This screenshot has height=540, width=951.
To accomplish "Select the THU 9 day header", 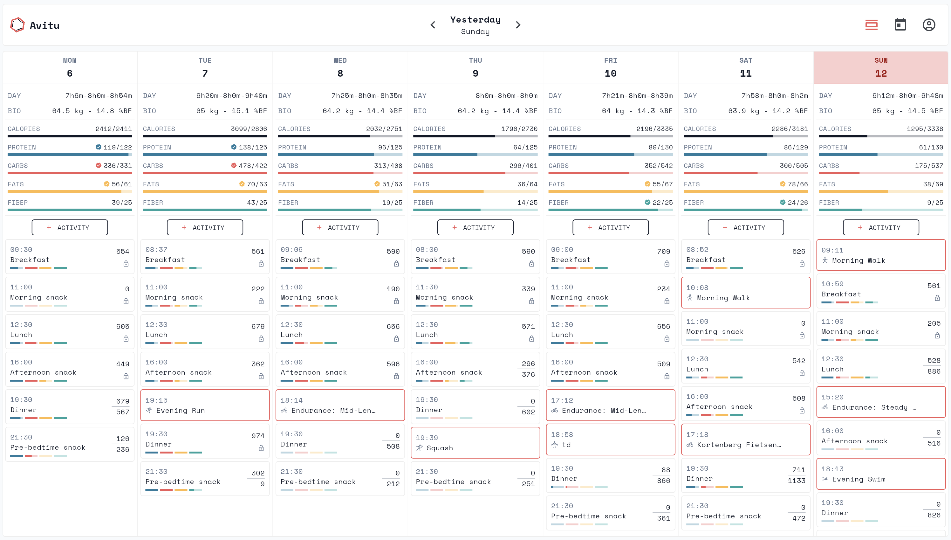I will point(476,67).
